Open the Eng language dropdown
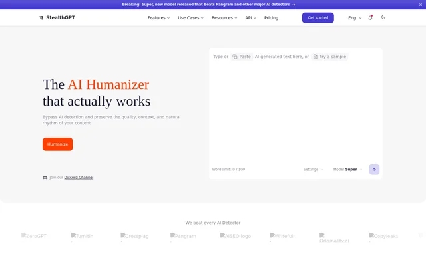Screen dimensions: 426x266 [355, 18]
